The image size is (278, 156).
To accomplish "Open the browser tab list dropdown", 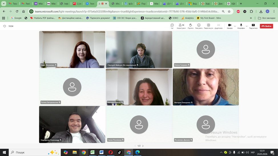I will tap(4, 4).
